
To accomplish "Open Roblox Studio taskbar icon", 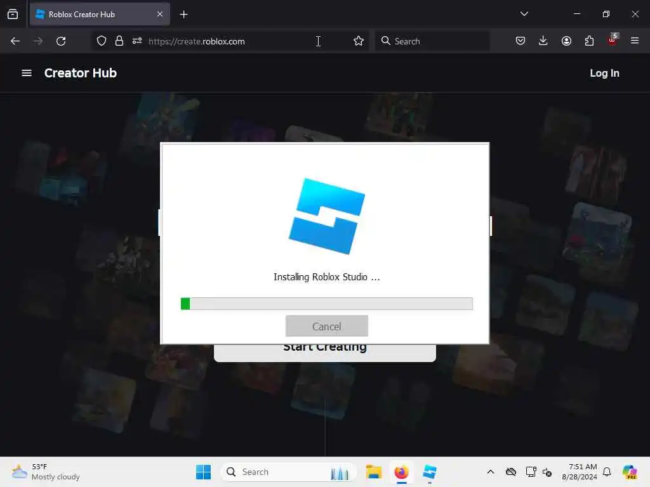I will 430,472.
